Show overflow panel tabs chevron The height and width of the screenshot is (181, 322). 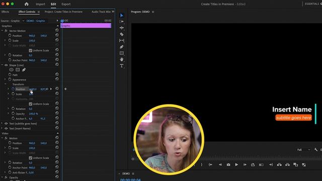point(113,12)
